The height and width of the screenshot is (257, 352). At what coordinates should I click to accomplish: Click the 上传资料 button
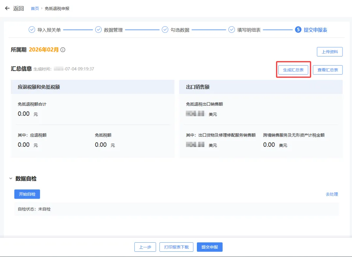click(x=330, y=52)
